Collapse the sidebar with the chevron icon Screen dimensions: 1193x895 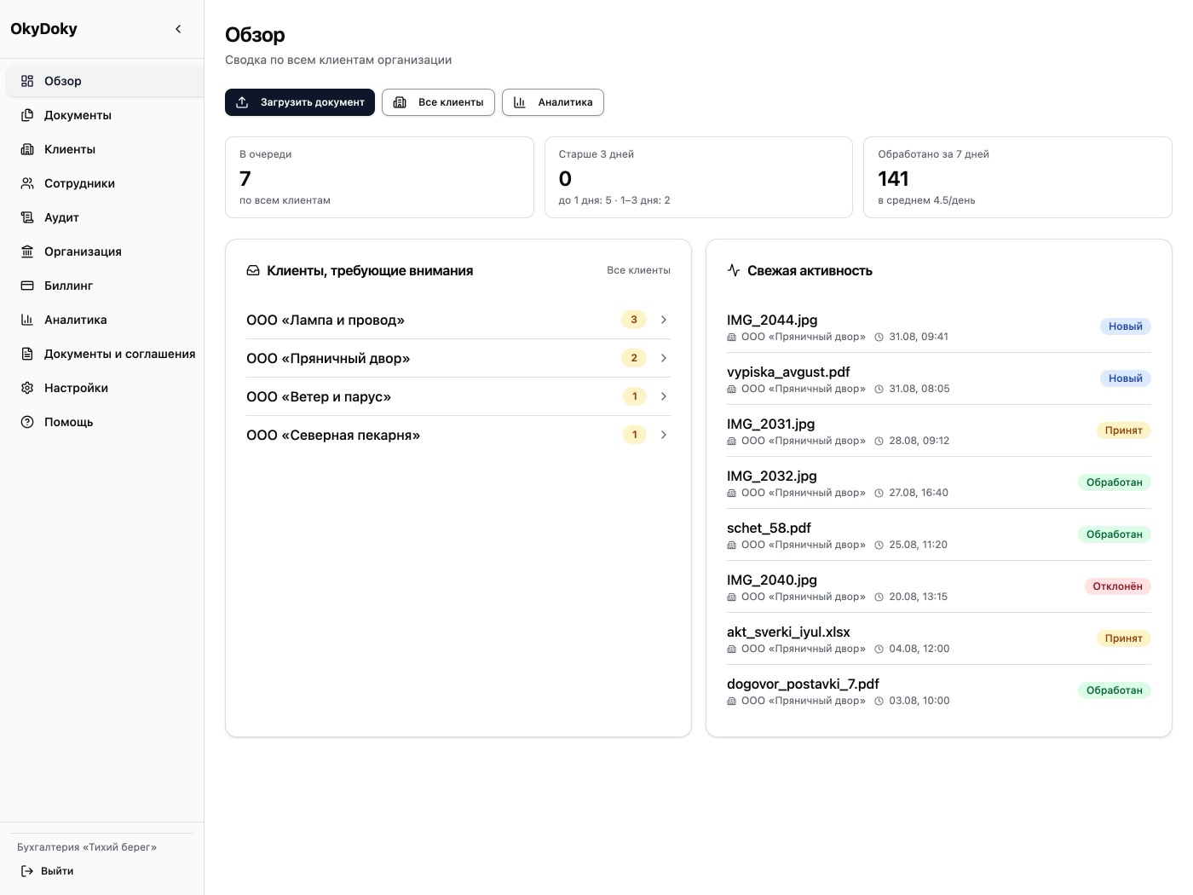[178, 29]
